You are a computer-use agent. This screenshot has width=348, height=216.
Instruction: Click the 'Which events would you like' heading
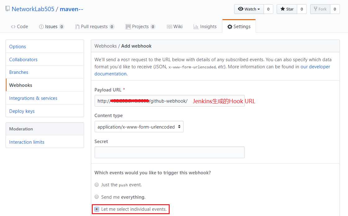pos(153,173)
